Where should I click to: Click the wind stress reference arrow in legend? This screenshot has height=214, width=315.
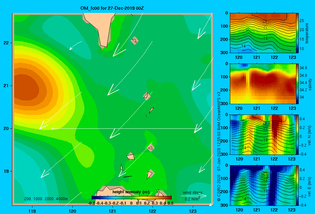click(194, 196)
